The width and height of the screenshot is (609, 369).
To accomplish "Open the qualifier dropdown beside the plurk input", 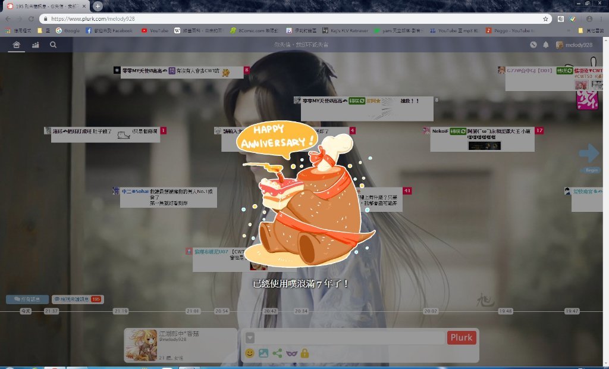I will [x=250, y=337].
